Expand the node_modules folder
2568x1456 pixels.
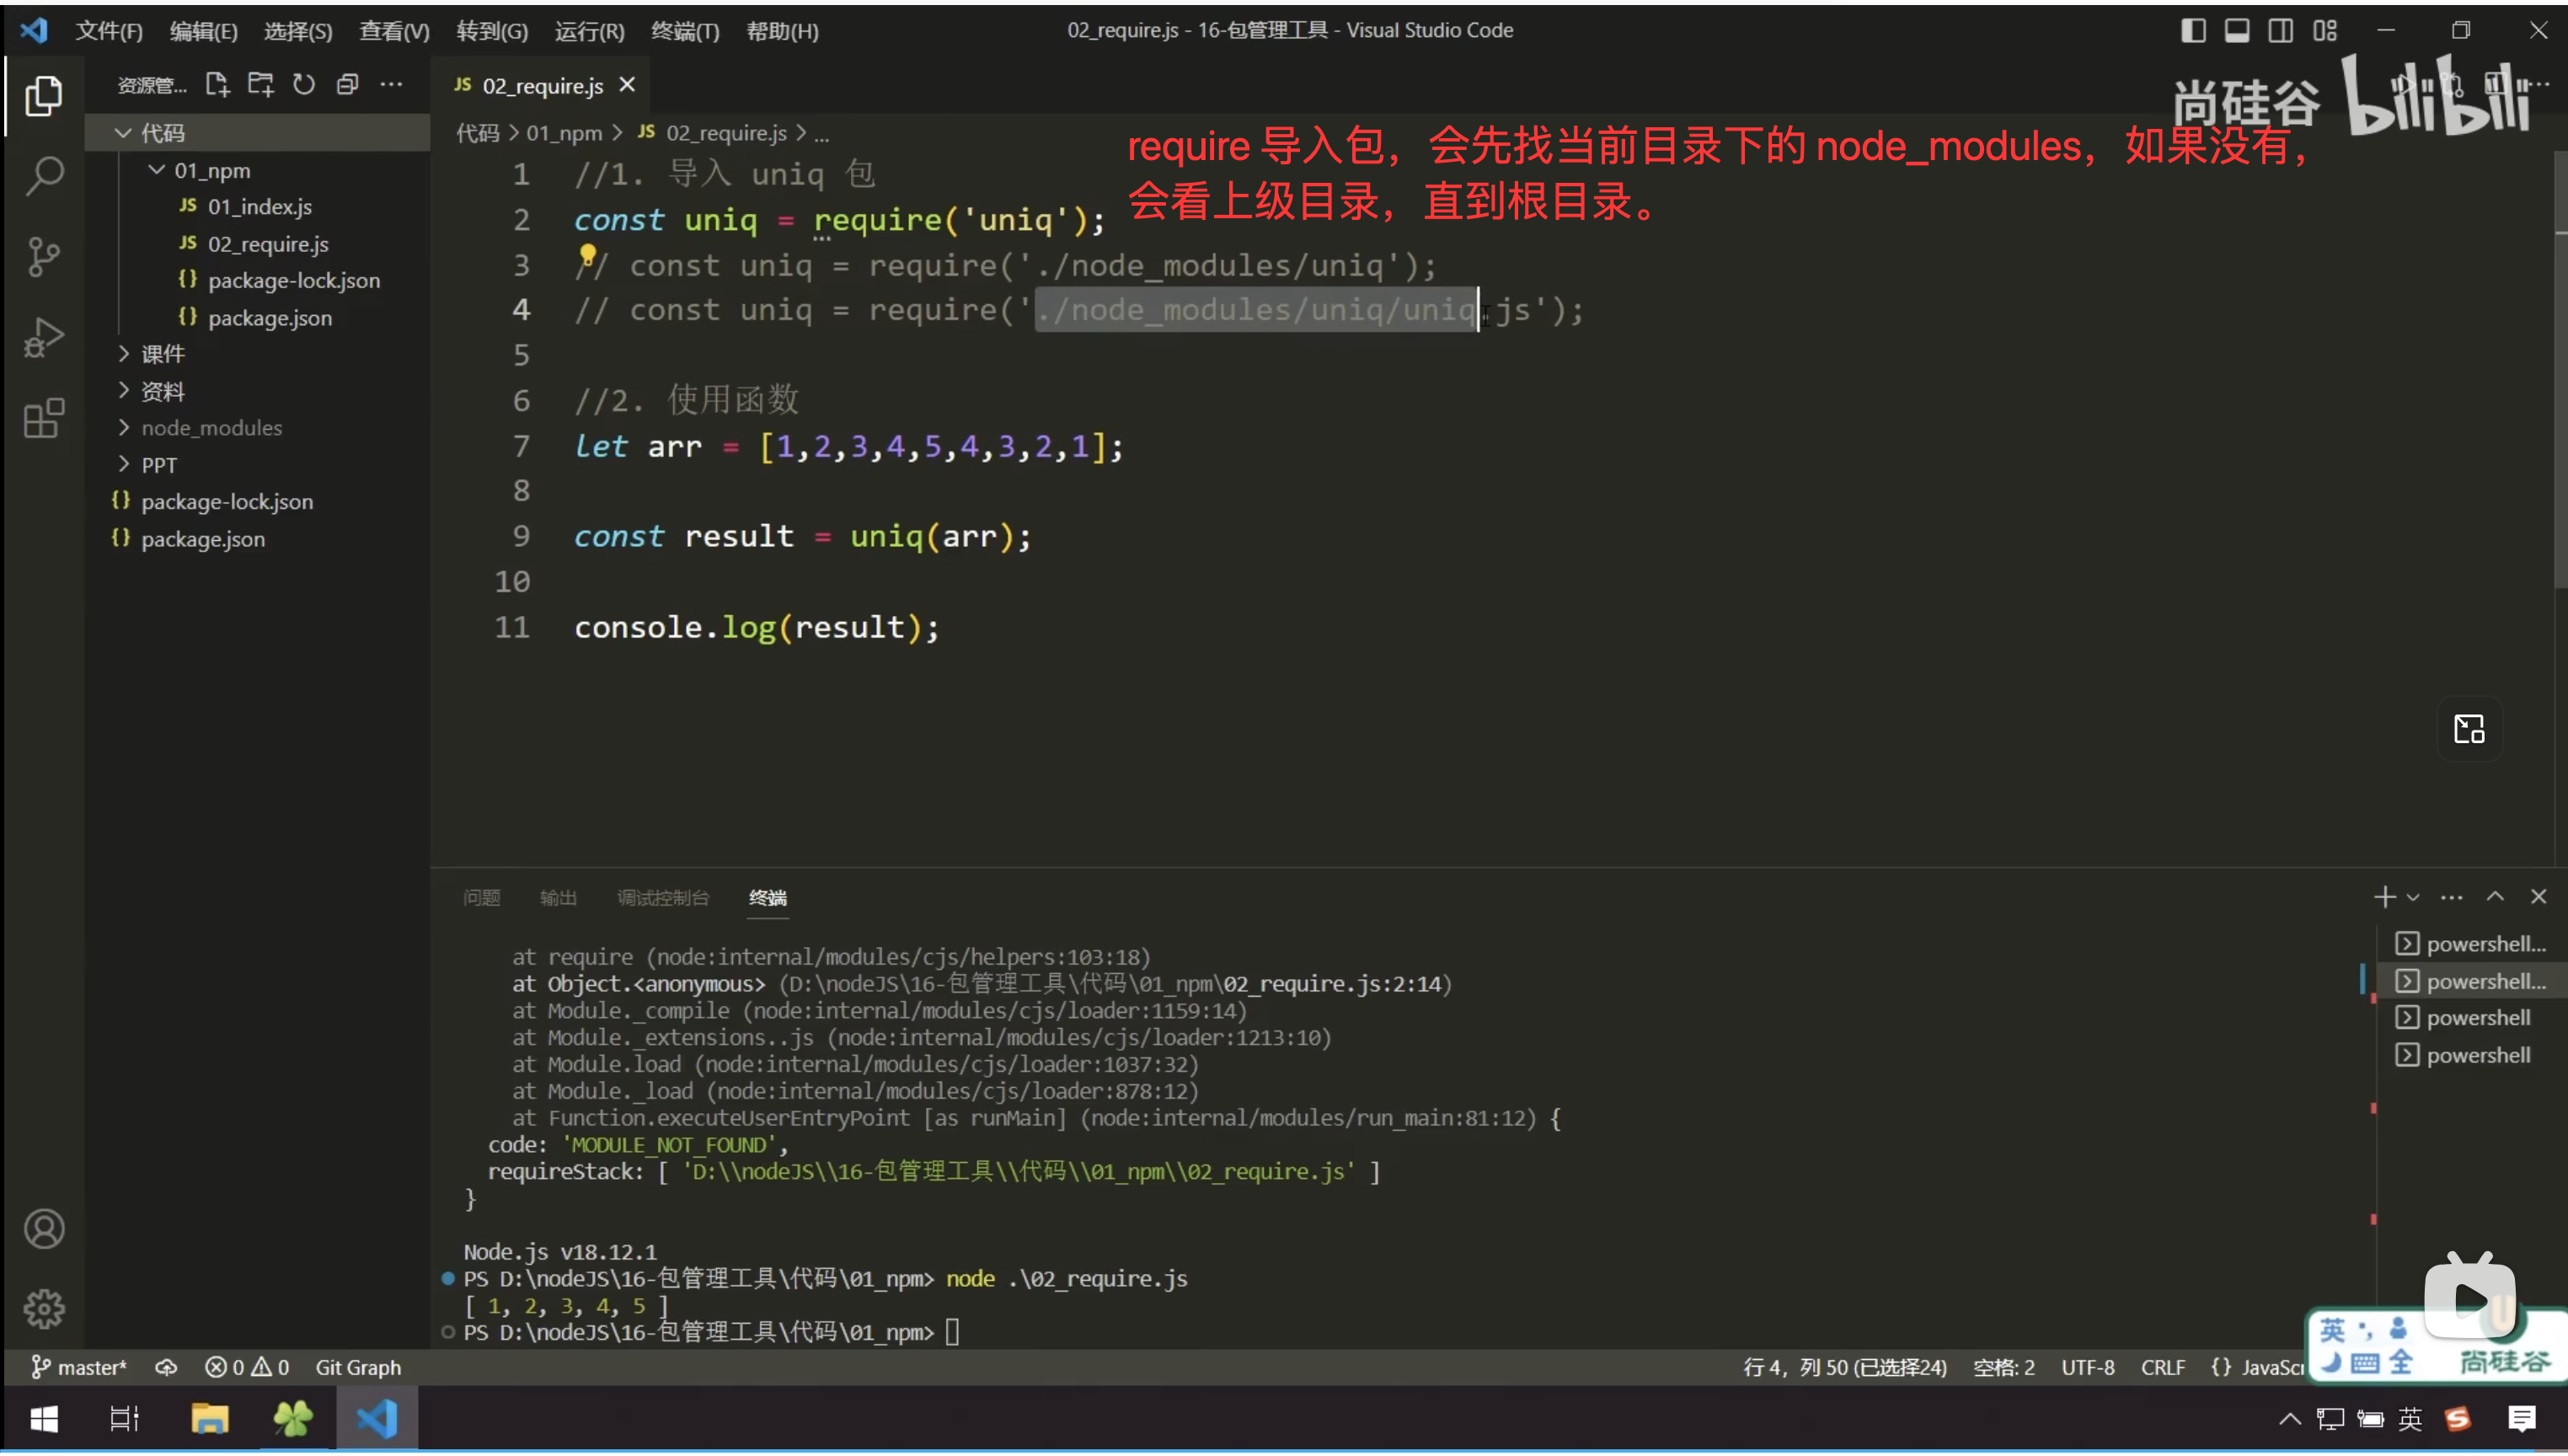[x=211, y=428]
